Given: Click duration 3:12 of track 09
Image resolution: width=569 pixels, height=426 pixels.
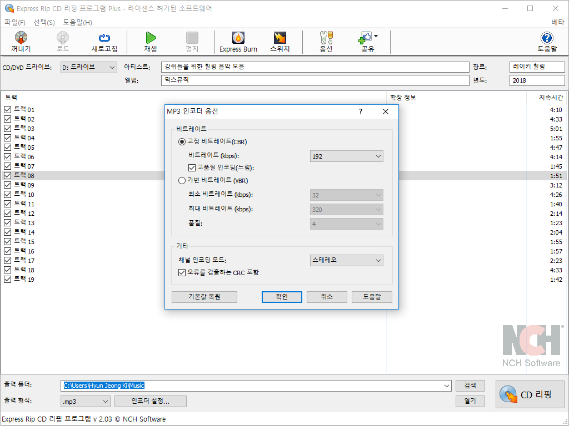Looking at the screenshot, I should pos(556,185).
